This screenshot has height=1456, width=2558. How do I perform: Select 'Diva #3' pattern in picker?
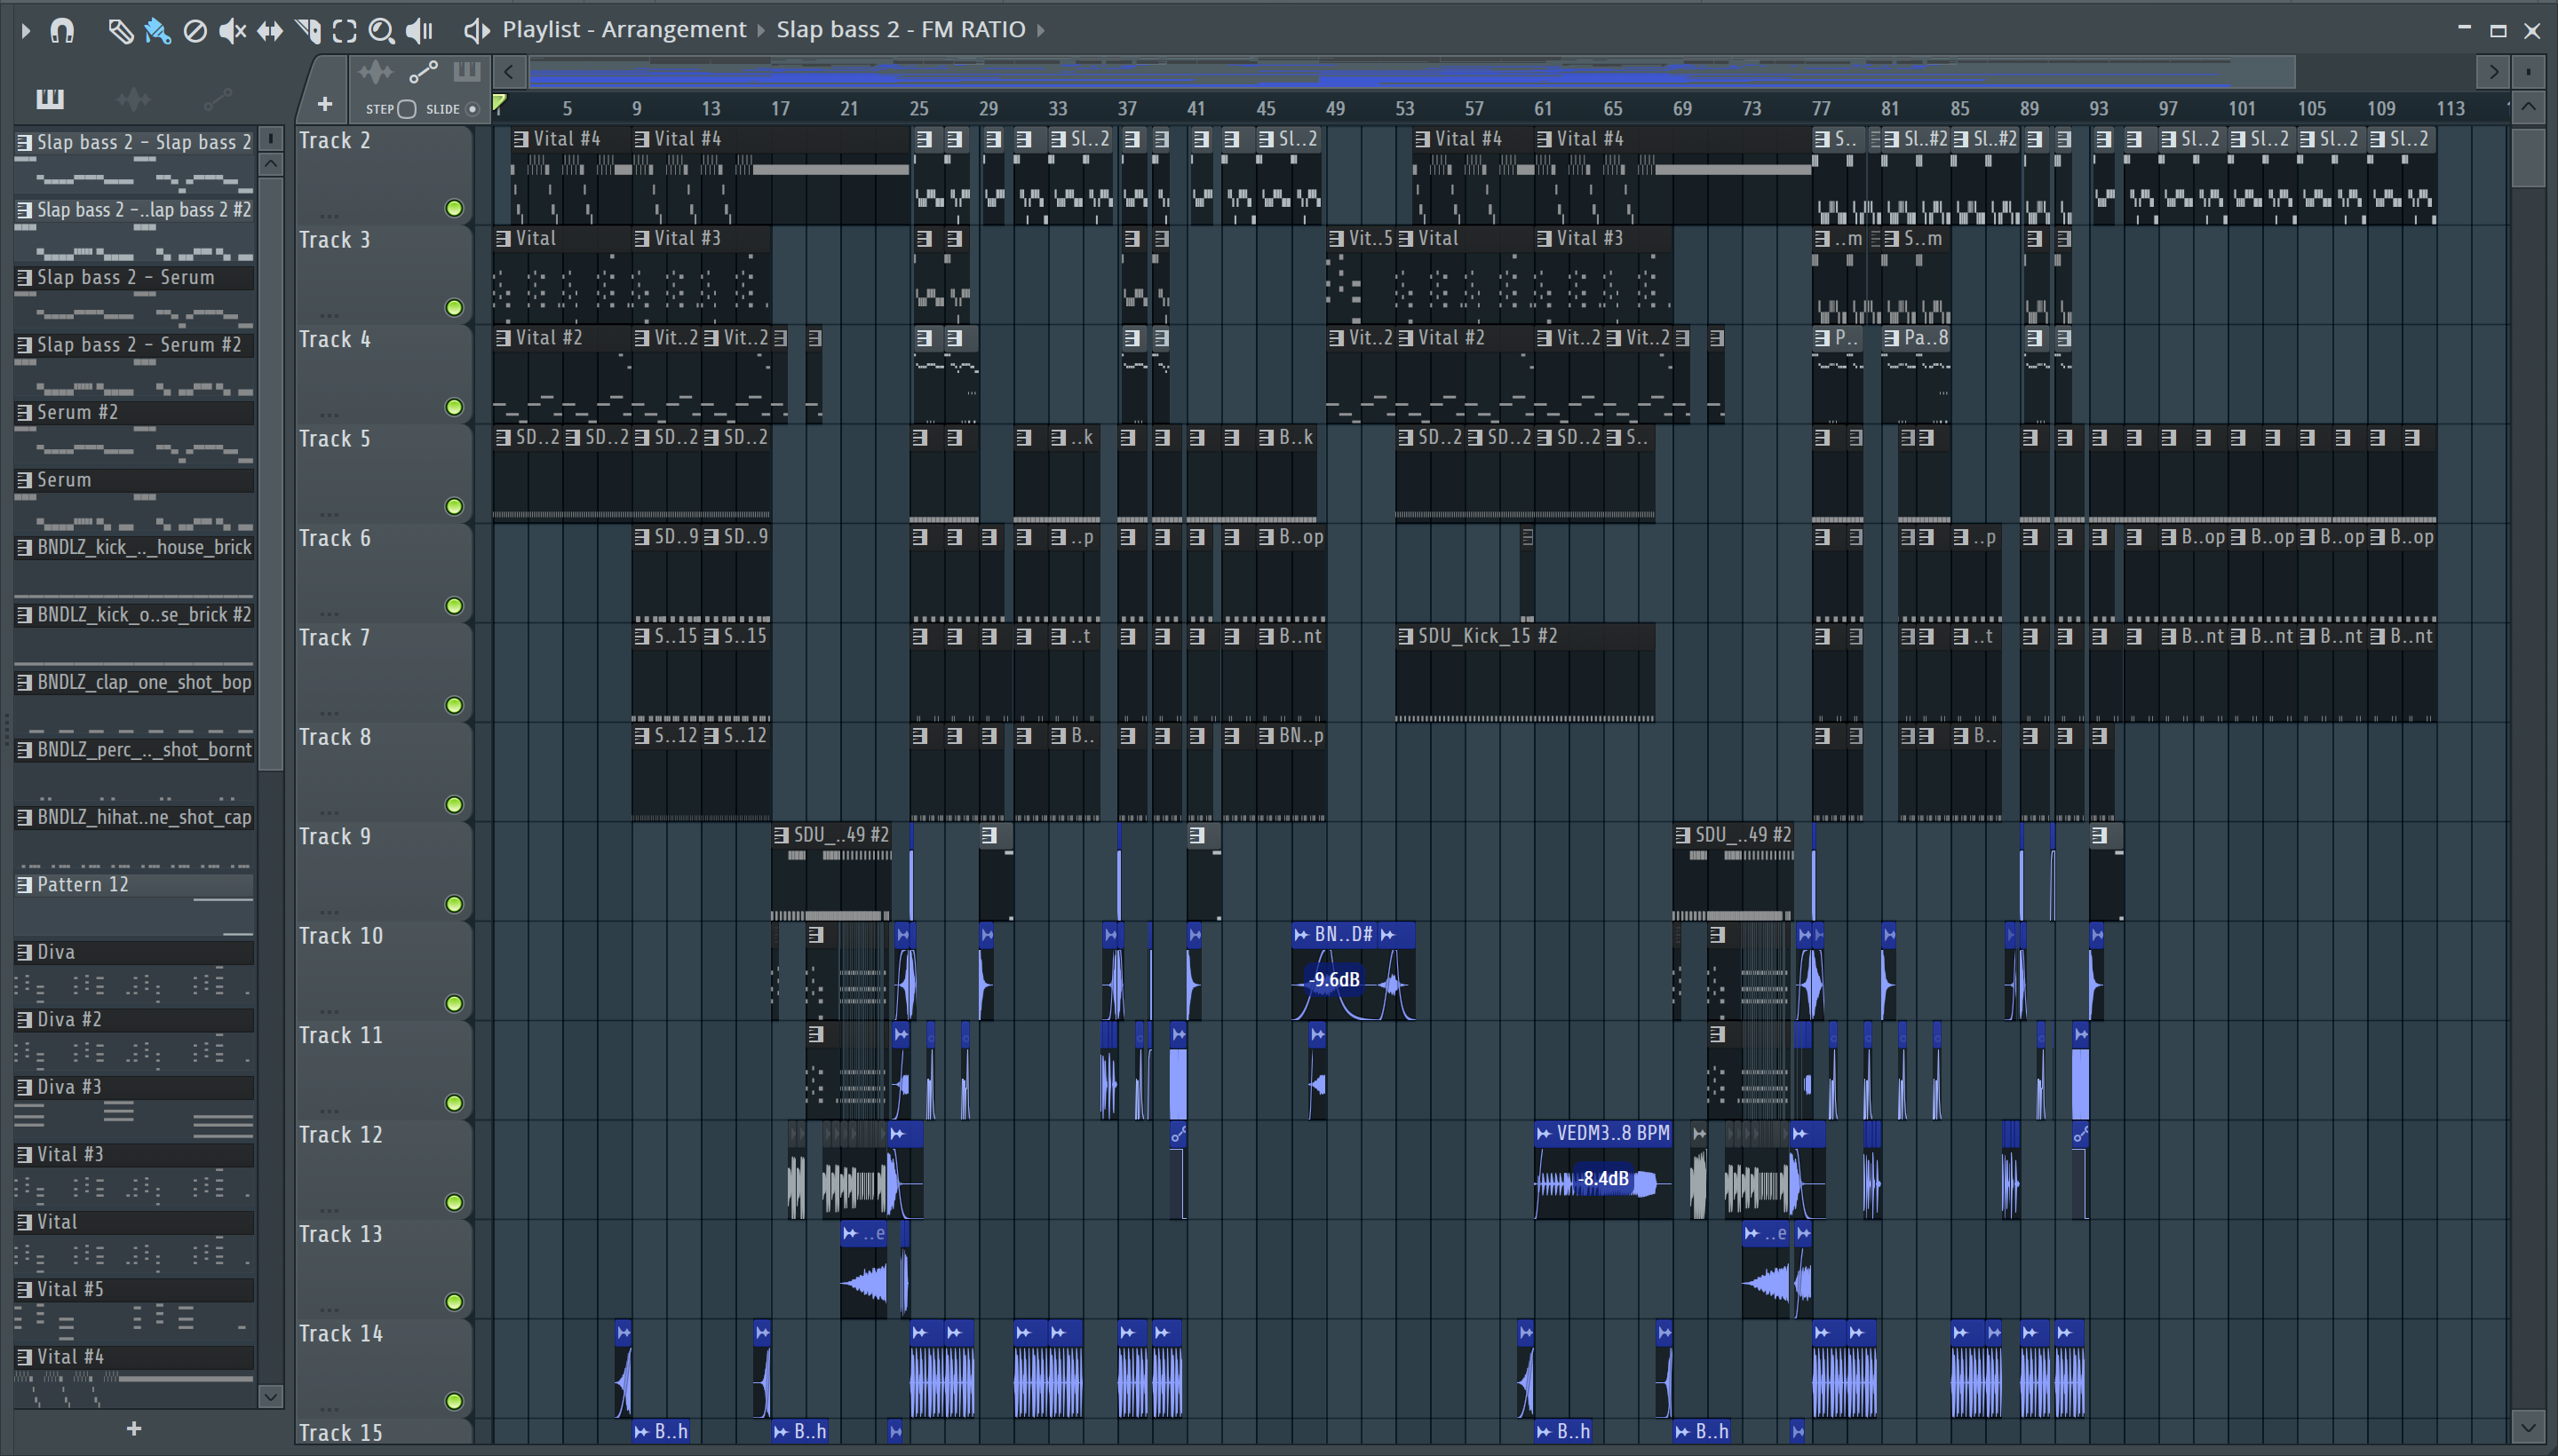(134, 1087)
